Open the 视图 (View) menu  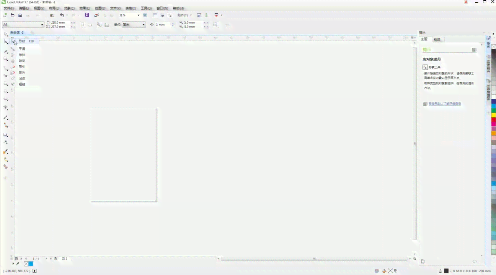[39, 8]
